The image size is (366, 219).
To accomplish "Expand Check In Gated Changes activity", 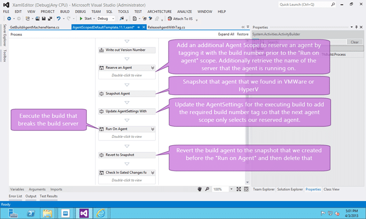I will 153,172.
